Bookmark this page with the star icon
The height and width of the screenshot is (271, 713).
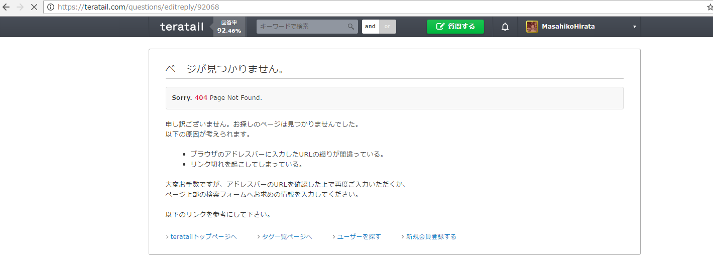click(709, 7)
